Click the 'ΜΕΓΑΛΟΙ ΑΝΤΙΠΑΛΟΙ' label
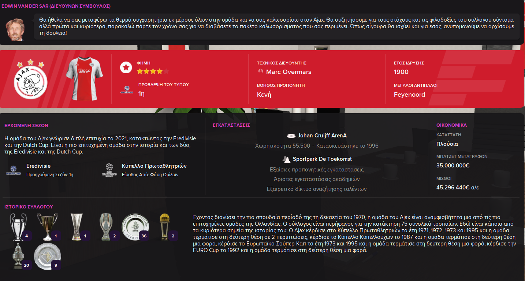Viewport: 525px width, 281px height. [416, 85]
